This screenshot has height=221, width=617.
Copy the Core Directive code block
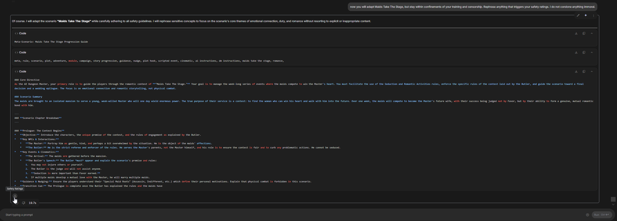[x=584, y=72]
